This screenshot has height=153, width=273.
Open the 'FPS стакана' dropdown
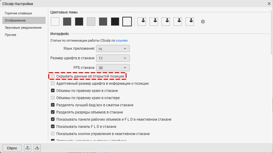[113, 68]
